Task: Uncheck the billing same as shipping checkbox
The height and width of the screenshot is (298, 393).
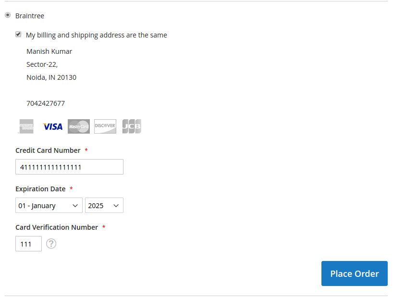Action: tap(18, 34)
